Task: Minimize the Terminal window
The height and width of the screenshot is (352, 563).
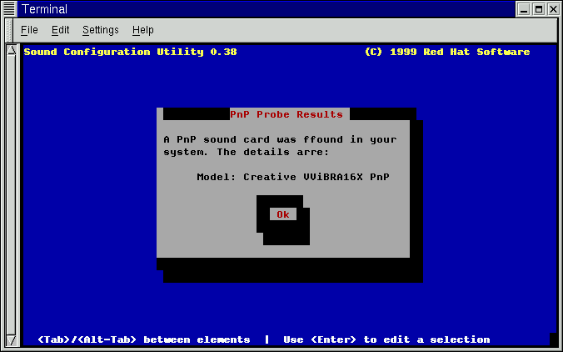Action: 523,9
